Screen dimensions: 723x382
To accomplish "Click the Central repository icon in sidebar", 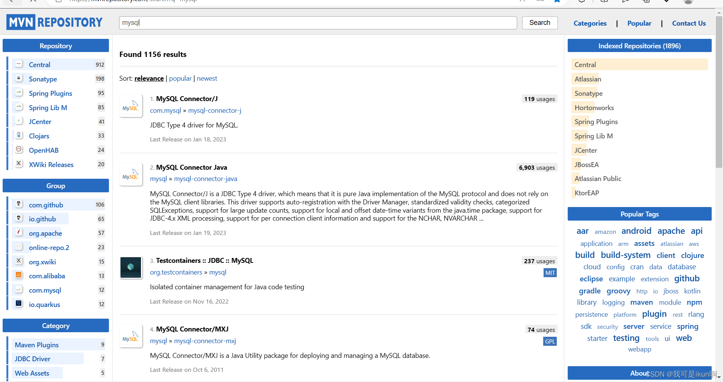I will 19,64.
